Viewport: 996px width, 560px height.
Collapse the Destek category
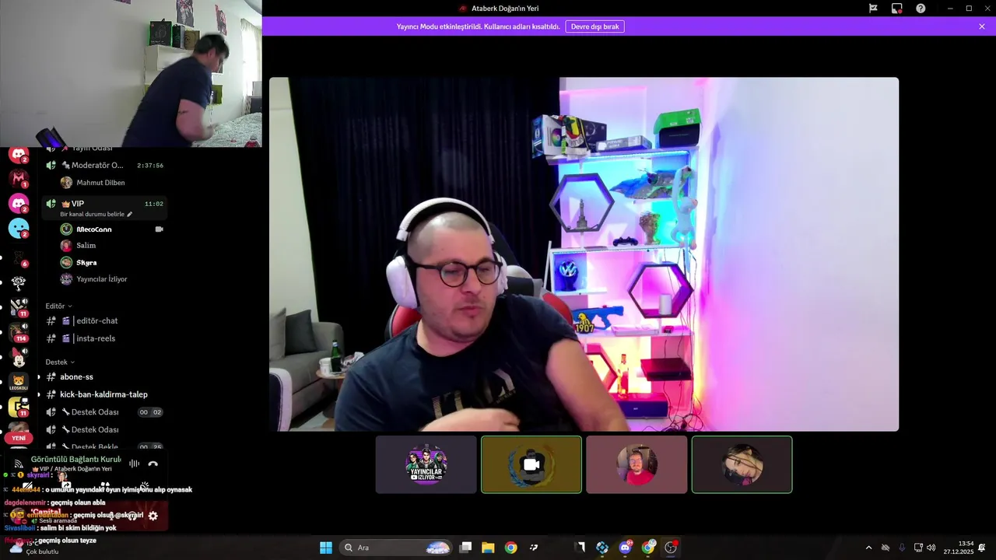click(x=60, y=362)
